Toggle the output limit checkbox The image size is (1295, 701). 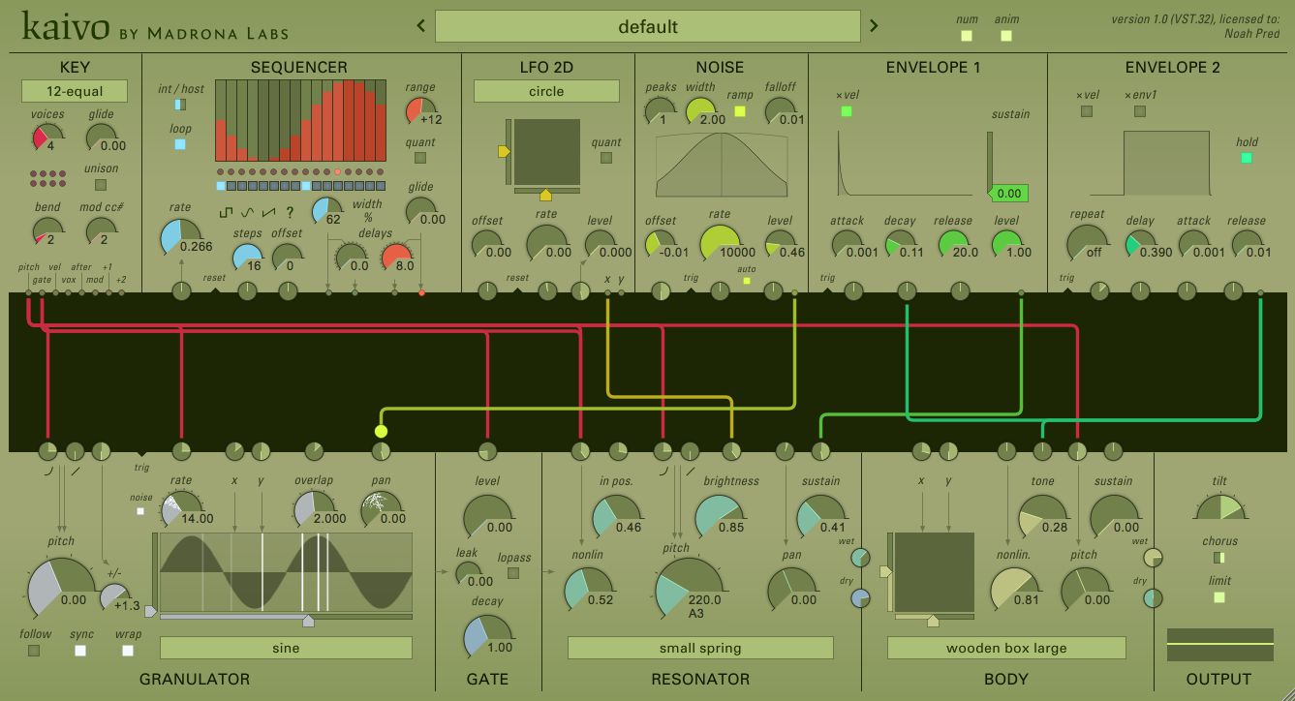1219,597
